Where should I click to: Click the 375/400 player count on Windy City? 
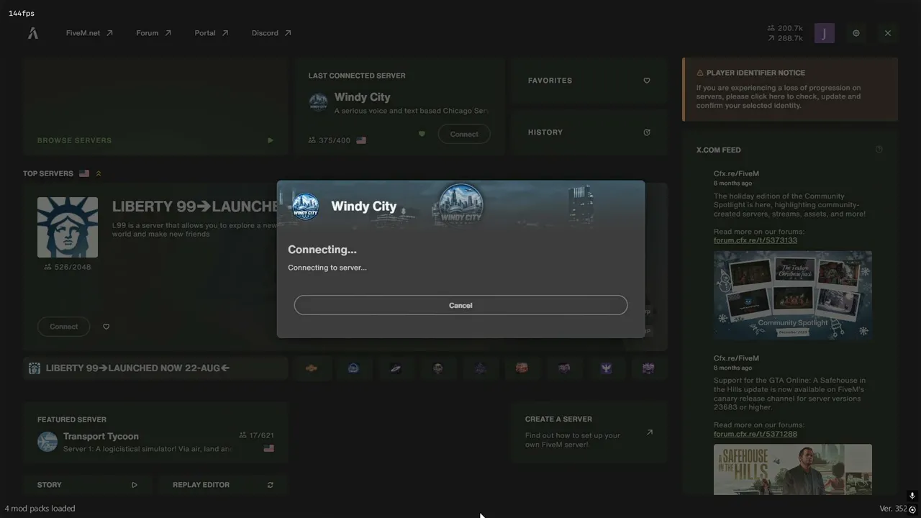point(330,140)
